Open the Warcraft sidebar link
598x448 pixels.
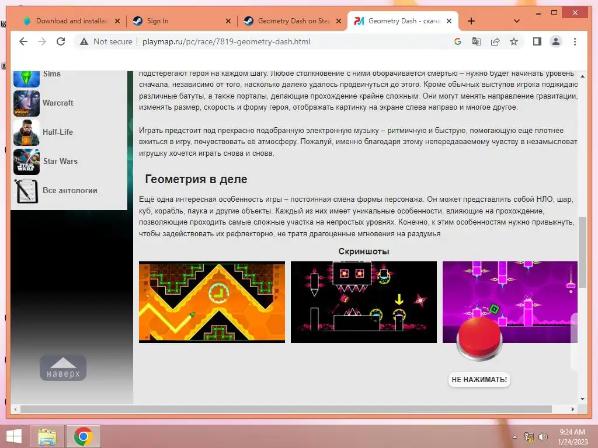58,103
